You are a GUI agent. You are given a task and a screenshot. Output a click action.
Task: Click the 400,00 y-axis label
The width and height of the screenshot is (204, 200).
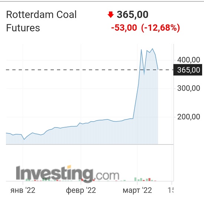click(188, 60)
